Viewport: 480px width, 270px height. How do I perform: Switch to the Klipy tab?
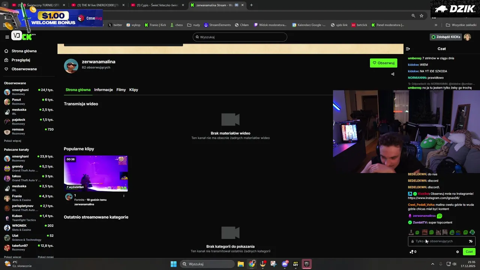[134, 90]
